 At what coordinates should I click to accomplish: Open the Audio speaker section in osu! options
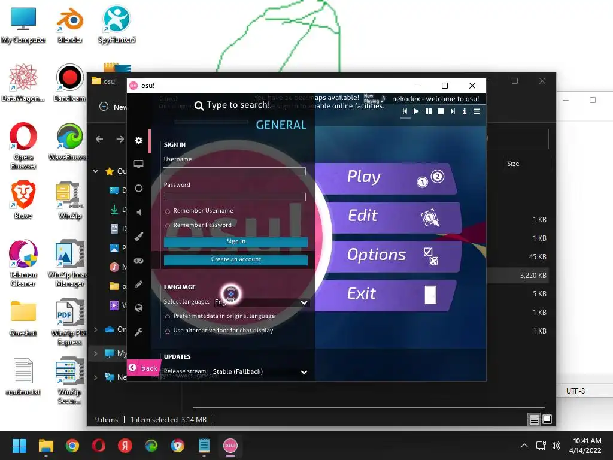click(x=139, y=213)
